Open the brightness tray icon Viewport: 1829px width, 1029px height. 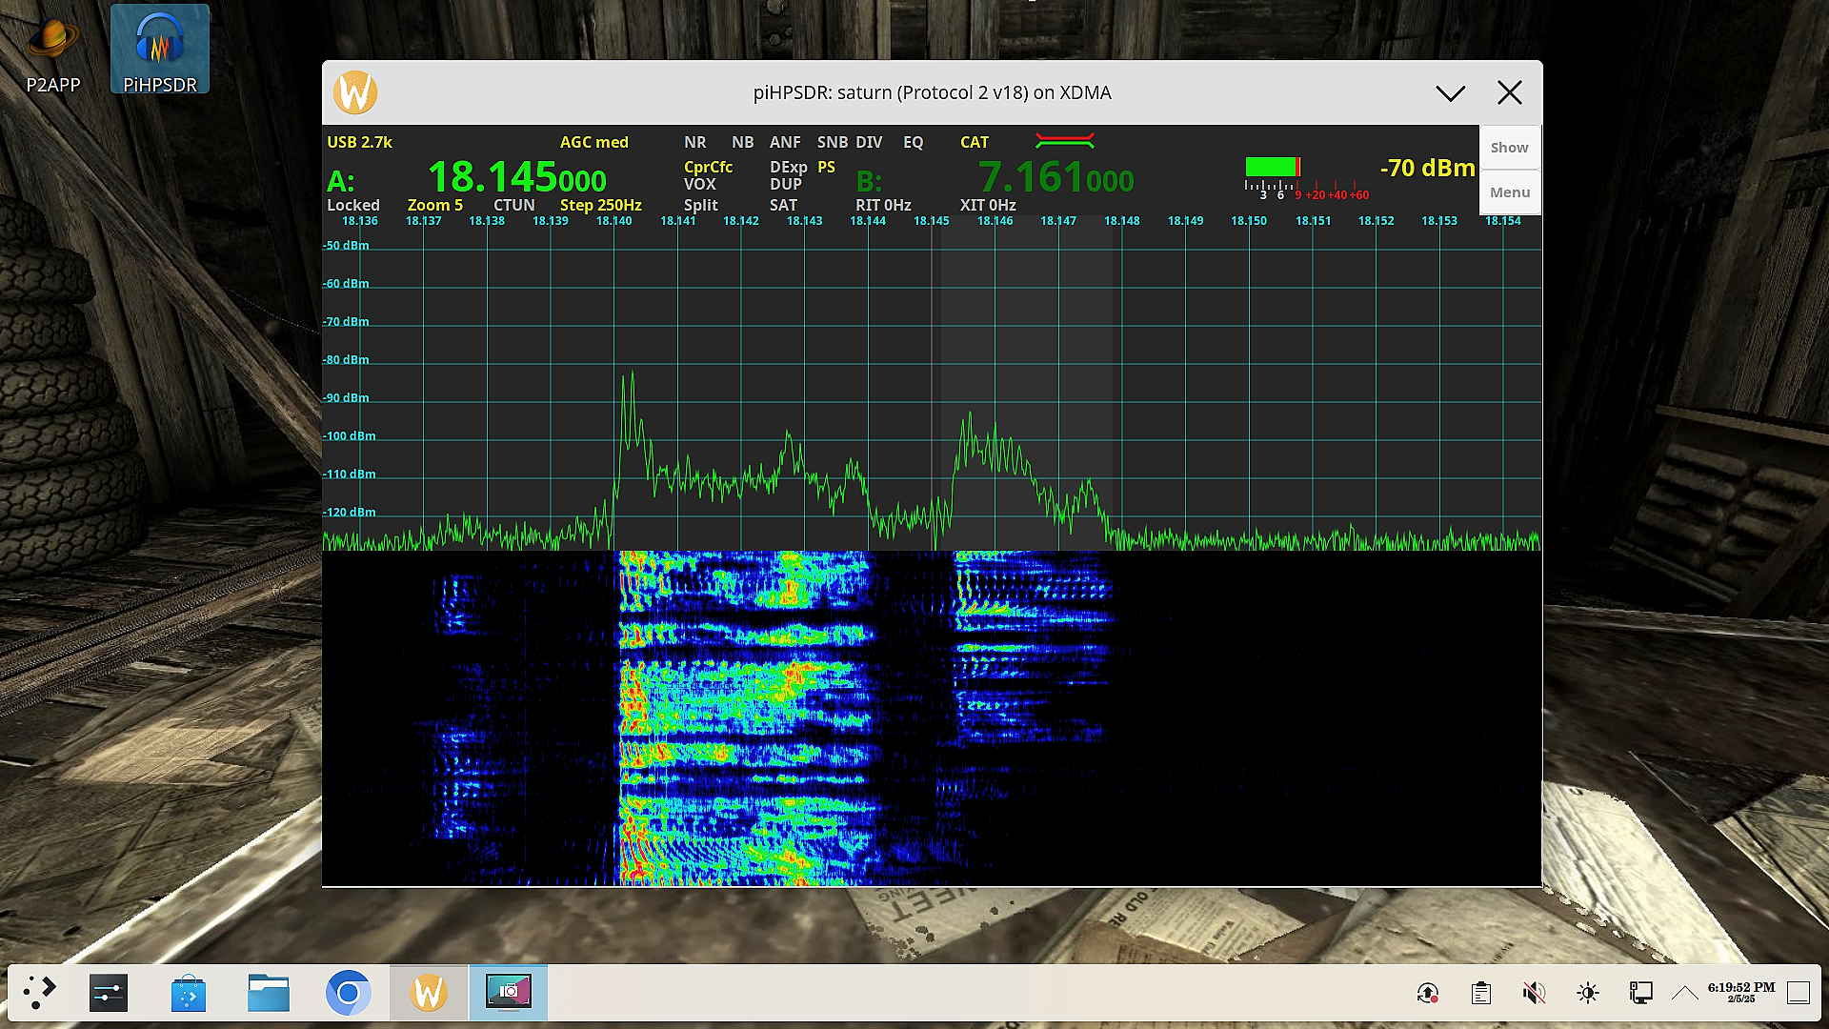pyautogui.click(x=1587, y=993)
